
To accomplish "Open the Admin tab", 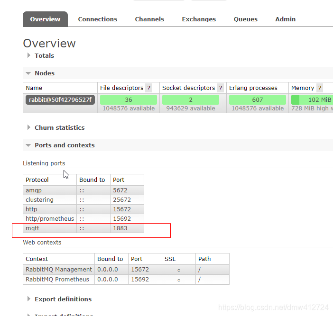I will [x=286, y=19].
